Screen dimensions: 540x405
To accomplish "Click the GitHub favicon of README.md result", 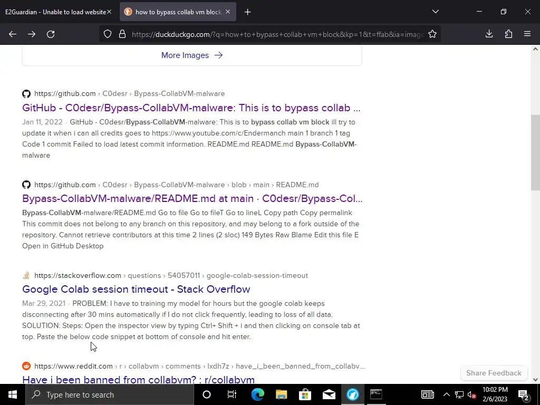I will coord(26,185).
